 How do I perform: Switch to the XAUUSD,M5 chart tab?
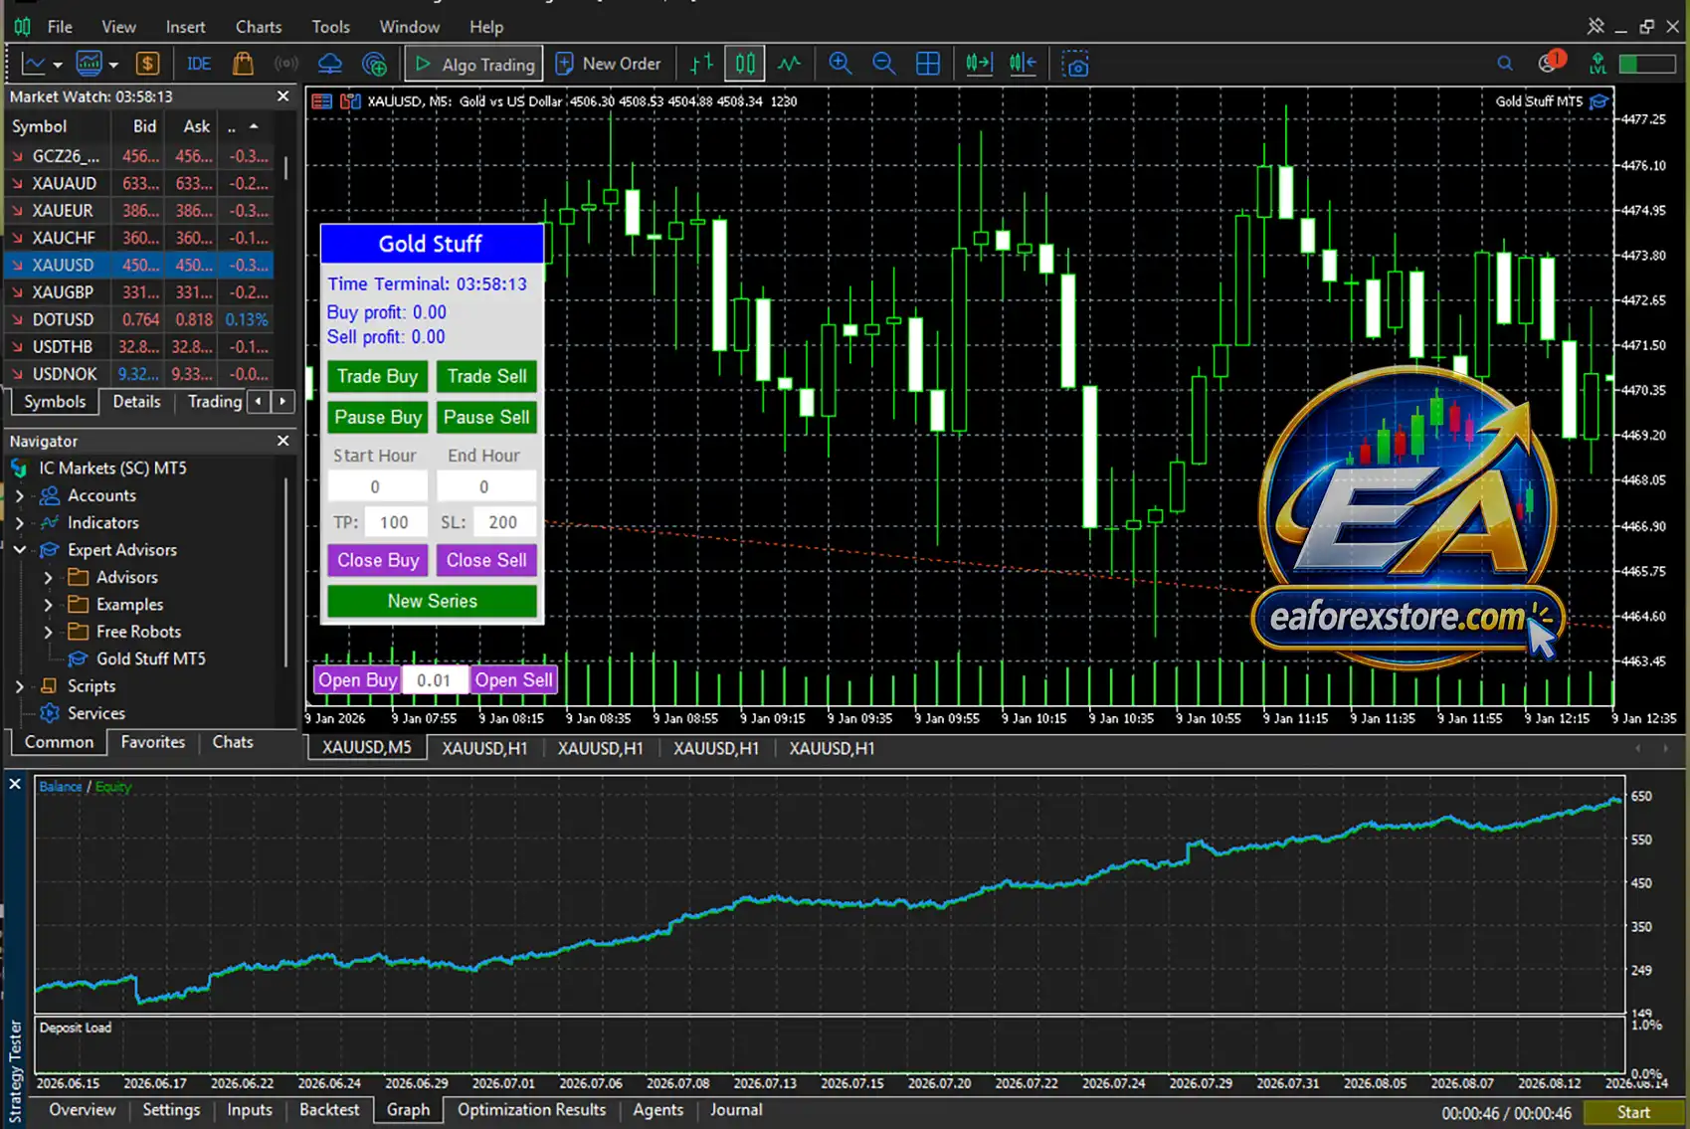coord(367,748)
